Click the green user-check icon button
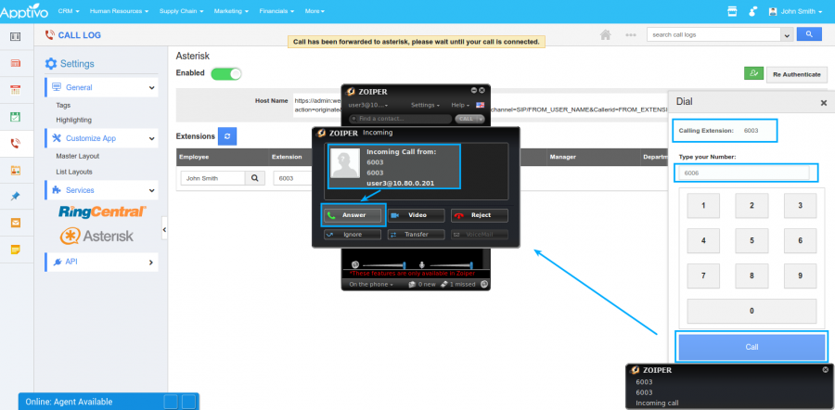This screenshot has height=410, width=835. point(753,73)
